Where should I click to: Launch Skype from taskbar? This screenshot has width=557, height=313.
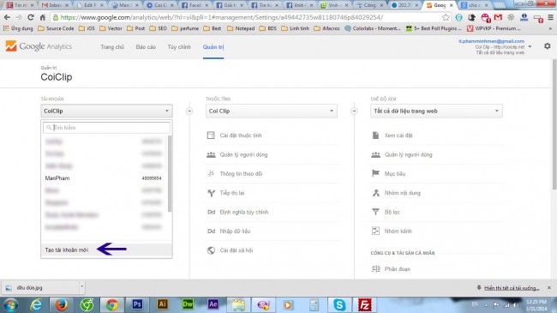point(339,304)
